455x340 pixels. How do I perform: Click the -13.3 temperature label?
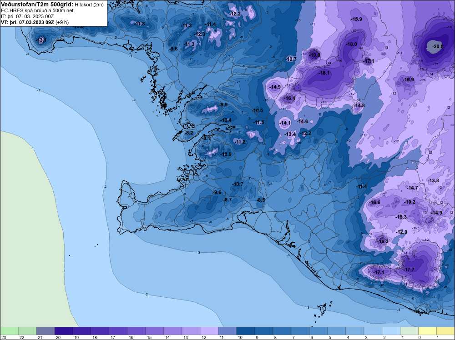pyautogui.click(x=433, y=180)
